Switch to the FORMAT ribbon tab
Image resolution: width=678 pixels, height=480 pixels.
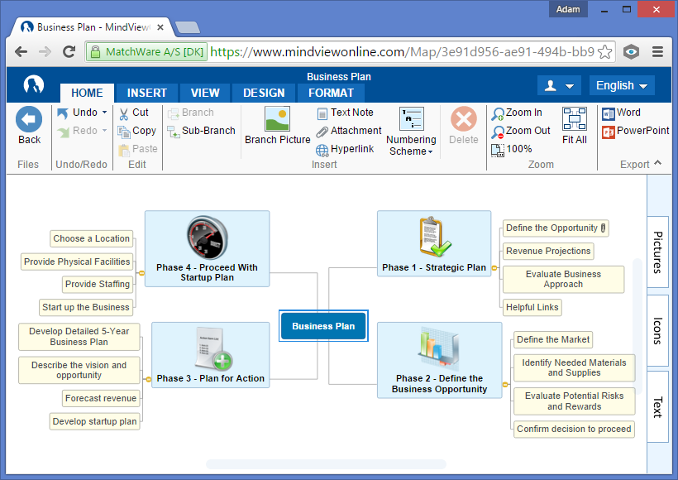[x=331, y=93]
